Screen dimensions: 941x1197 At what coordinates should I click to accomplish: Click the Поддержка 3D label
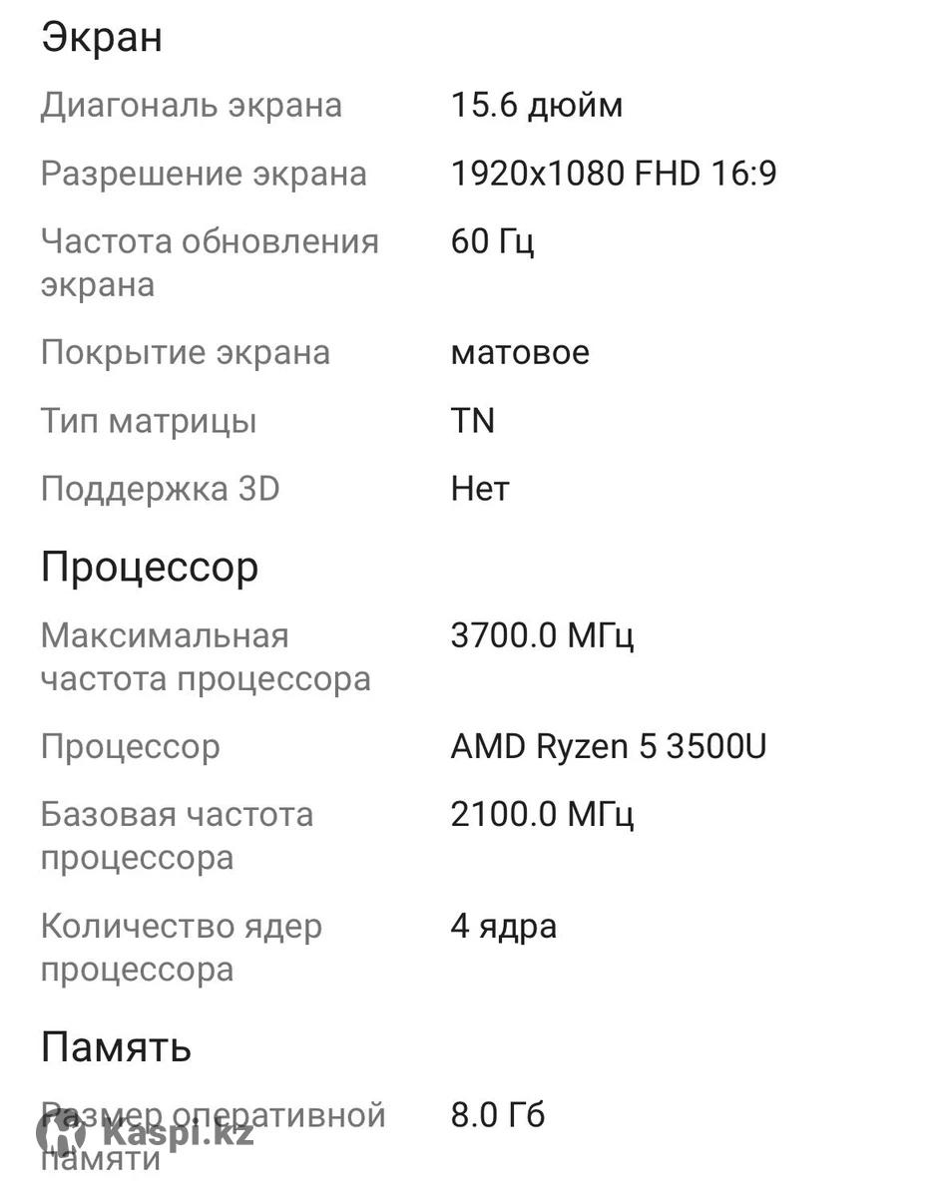click(160, 489)
